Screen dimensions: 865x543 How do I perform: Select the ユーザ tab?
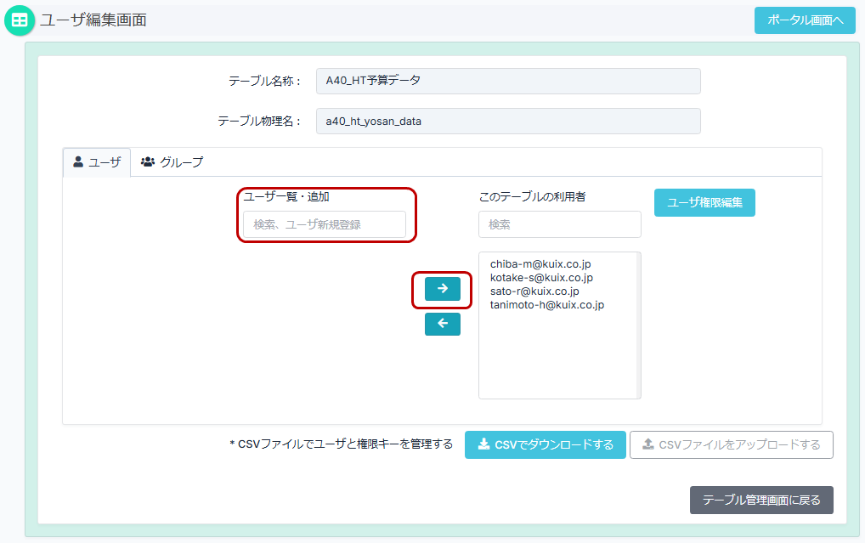(97, 161)
